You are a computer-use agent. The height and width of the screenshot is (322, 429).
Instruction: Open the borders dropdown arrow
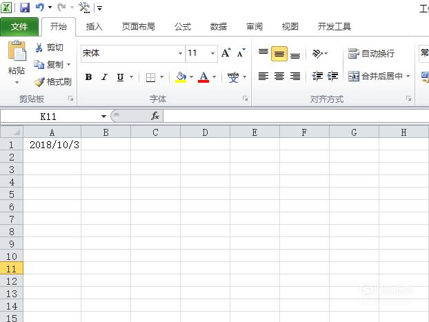(161, 77)
